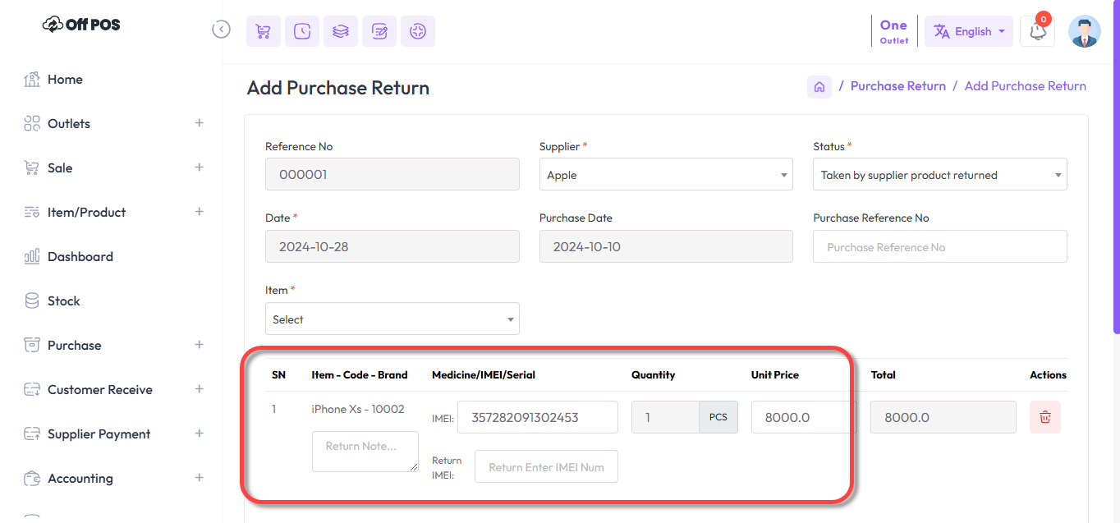Open the Item Select dropdown
Viewport: 1120px width, 523px height.
click(392, 319)
